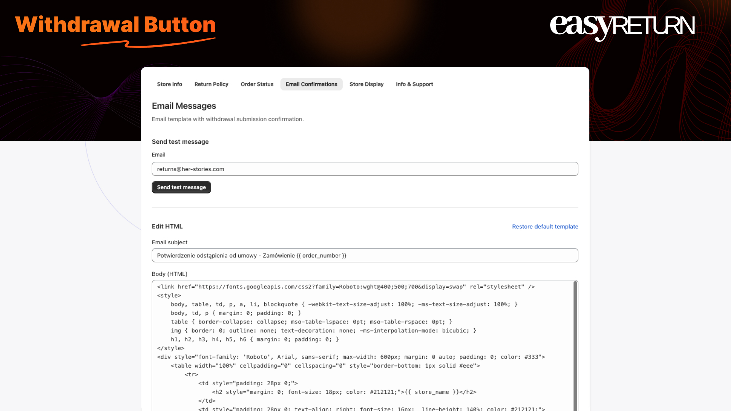This screenshot has width=731, height=411.
Task: Open the Store Display tab
Action: coord(366,84)
